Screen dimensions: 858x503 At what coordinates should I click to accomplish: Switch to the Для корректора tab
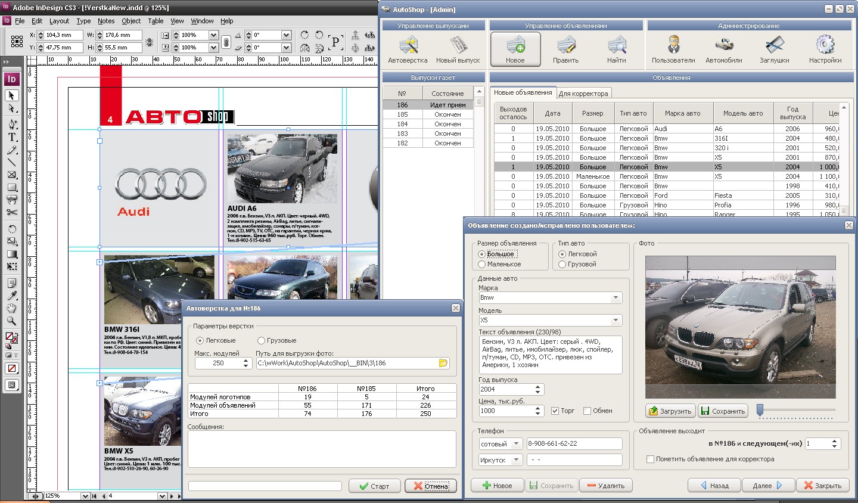coord(583,94)
